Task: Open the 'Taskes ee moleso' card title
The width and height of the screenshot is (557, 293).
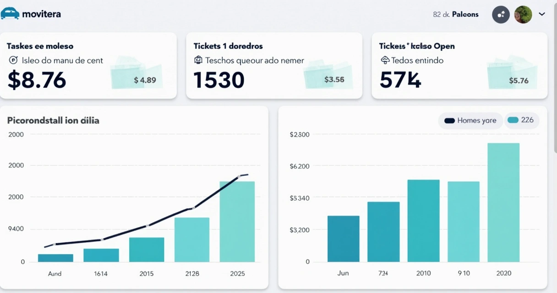Action: click(40, 46)
